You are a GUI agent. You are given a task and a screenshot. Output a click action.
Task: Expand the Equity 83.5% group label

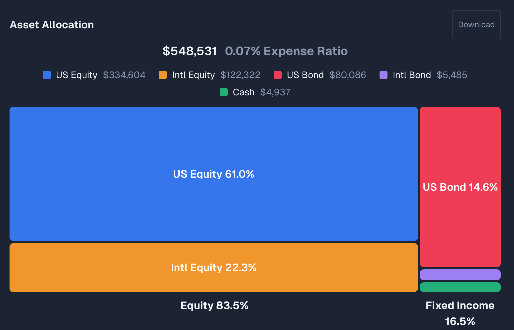pos(214,306)
